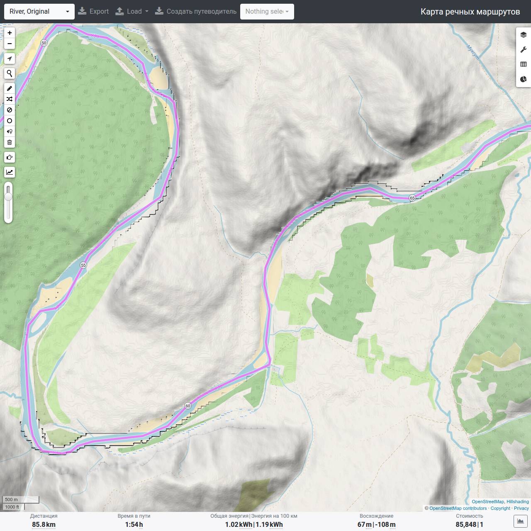
Task: Open the wrench settings icon
Action: 524,50
